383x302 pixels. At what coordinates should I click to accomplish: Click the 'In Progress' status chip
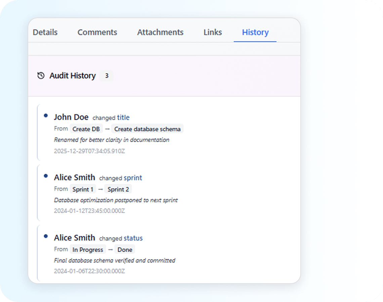(88, 250)
